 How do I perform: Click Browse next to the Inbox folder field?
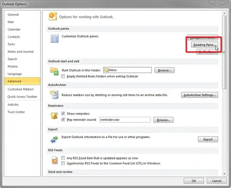(x=164, y=70)
